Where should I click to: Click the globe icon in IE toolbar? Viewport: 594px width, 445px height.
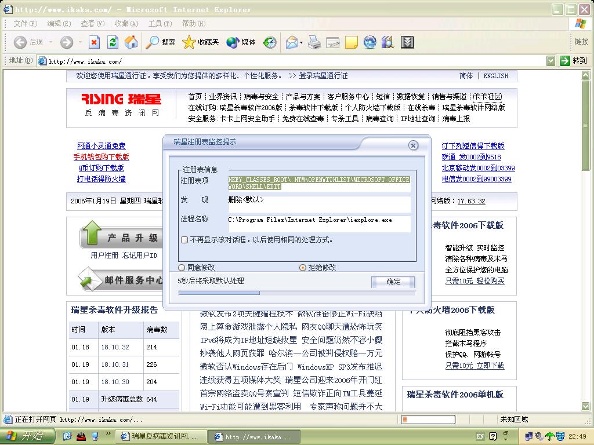click(x=370, y=42)
